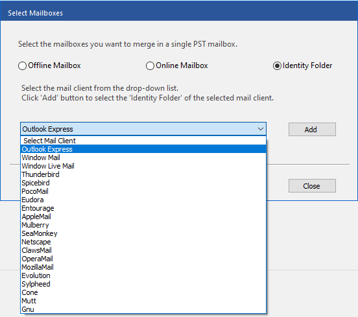Screen dimensions: 358x317
Task: Select PocoMail in the list
Action: 143,191
